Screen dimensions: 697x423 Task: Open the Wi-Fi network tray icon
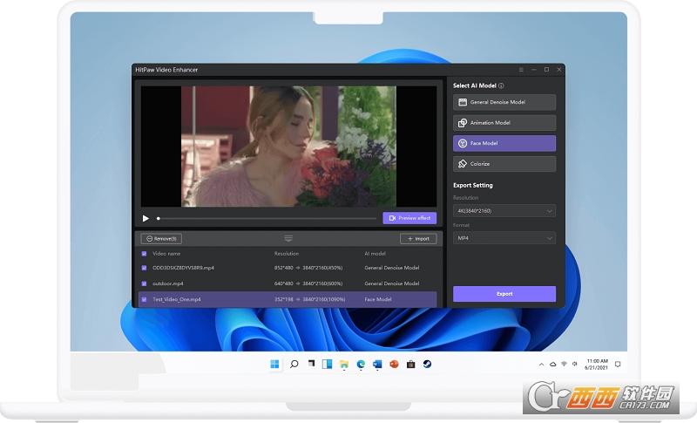pyautogui.click(x=564, y=365)
